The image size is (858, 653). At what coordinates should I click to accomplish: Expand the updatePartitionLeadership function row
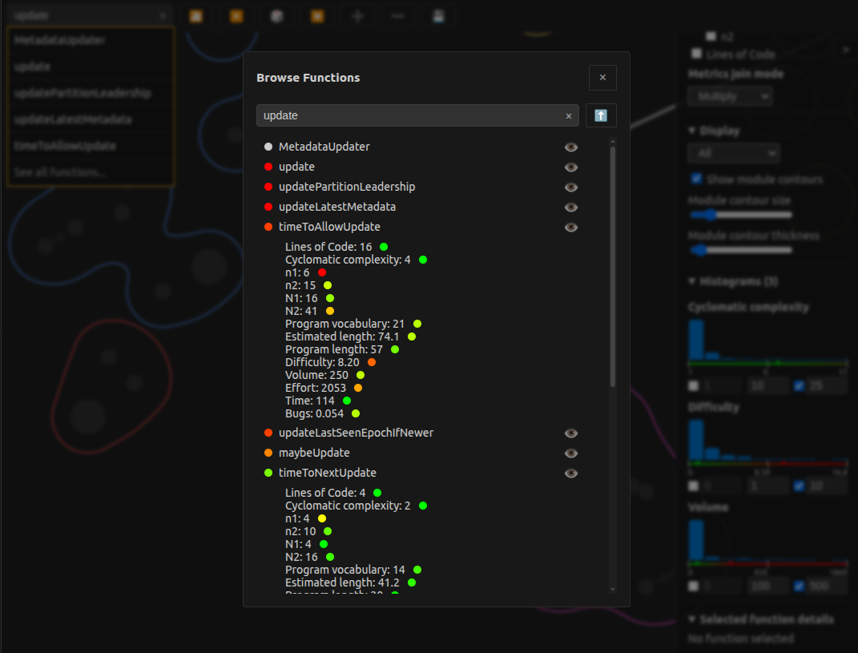(347, 187)
